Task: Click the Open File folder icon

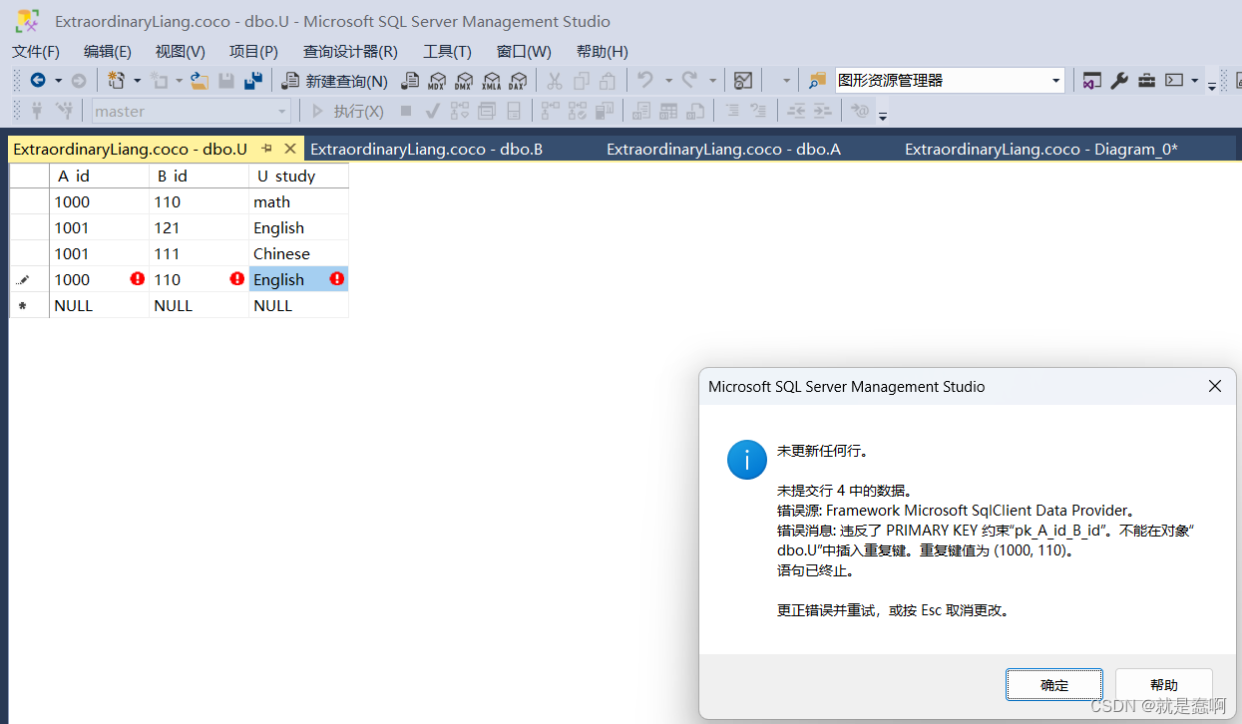Action: pyautogui.click(x=200, y=81)
